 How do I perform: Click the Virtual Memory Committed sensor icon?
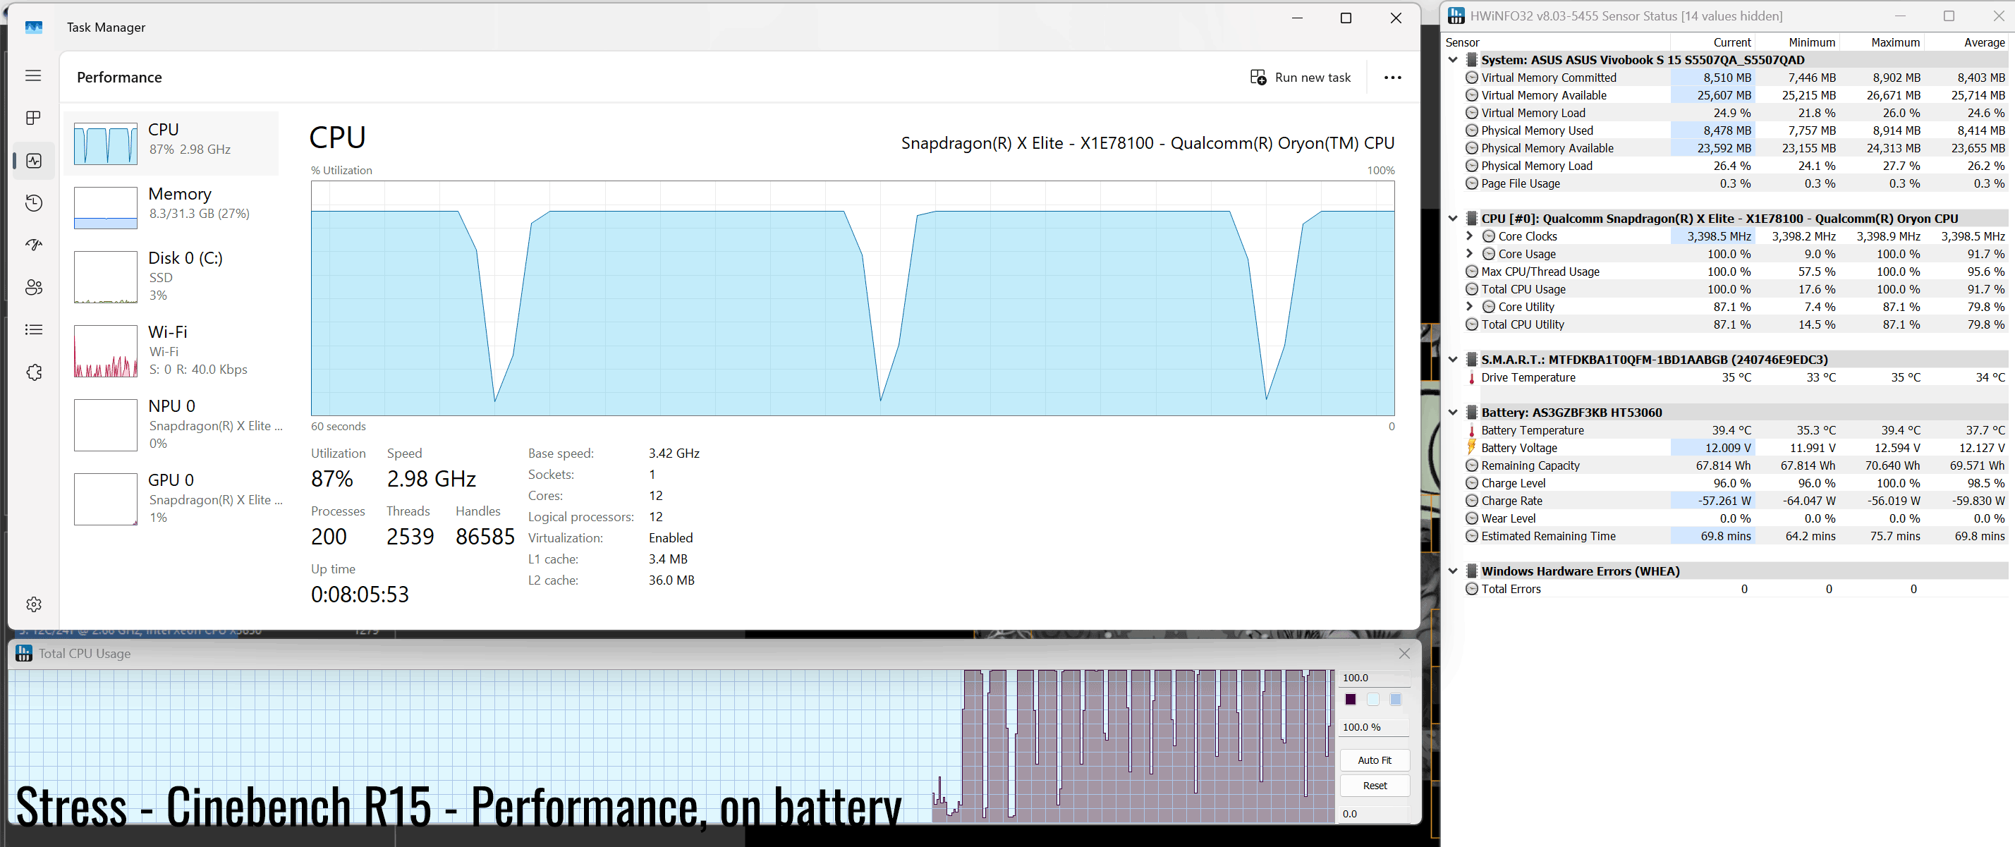[x=1471, y=78]
